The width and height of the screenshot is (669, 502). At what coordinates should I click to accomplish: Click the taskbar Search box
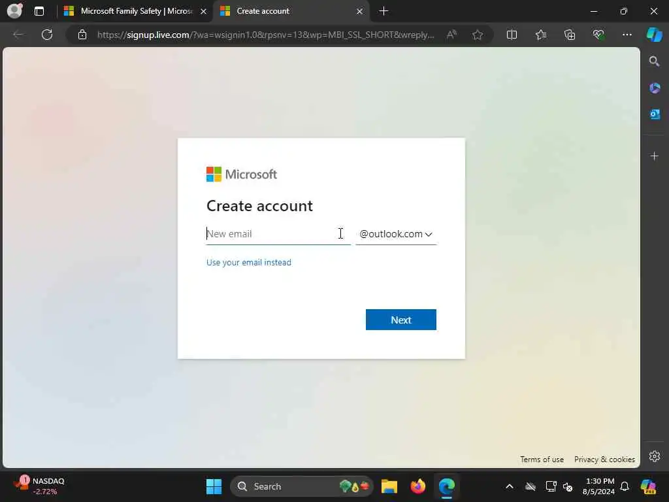(302, 486)
